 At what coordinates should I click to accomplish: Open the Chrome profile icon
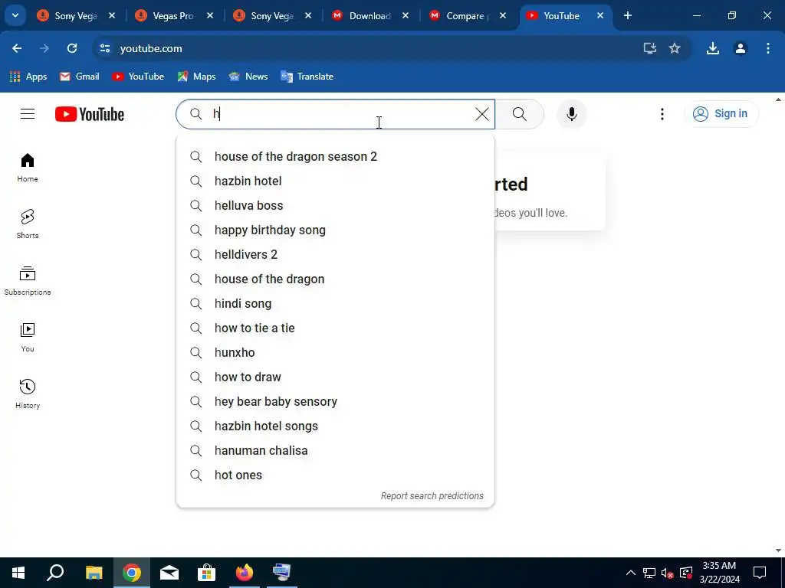click(740, 48)
